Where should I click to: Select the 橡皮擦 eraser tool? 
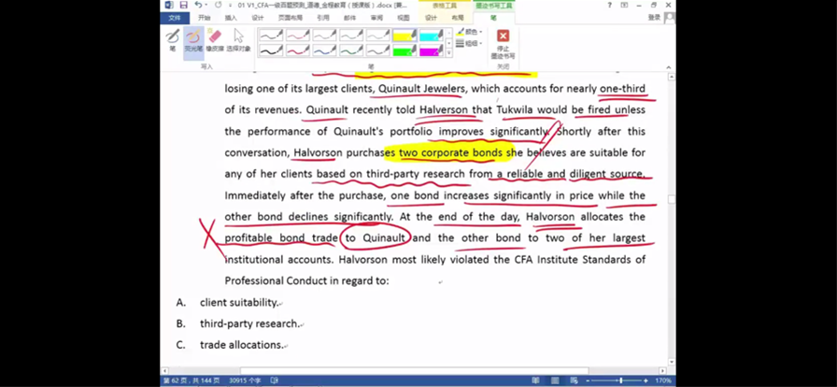[x=215, y=40]
